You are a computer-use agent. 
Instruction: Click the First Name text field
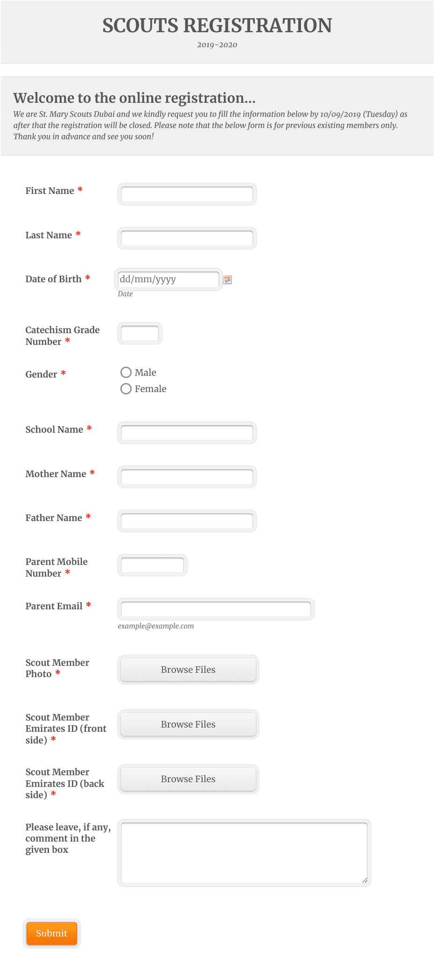click(x=187, y=194)
